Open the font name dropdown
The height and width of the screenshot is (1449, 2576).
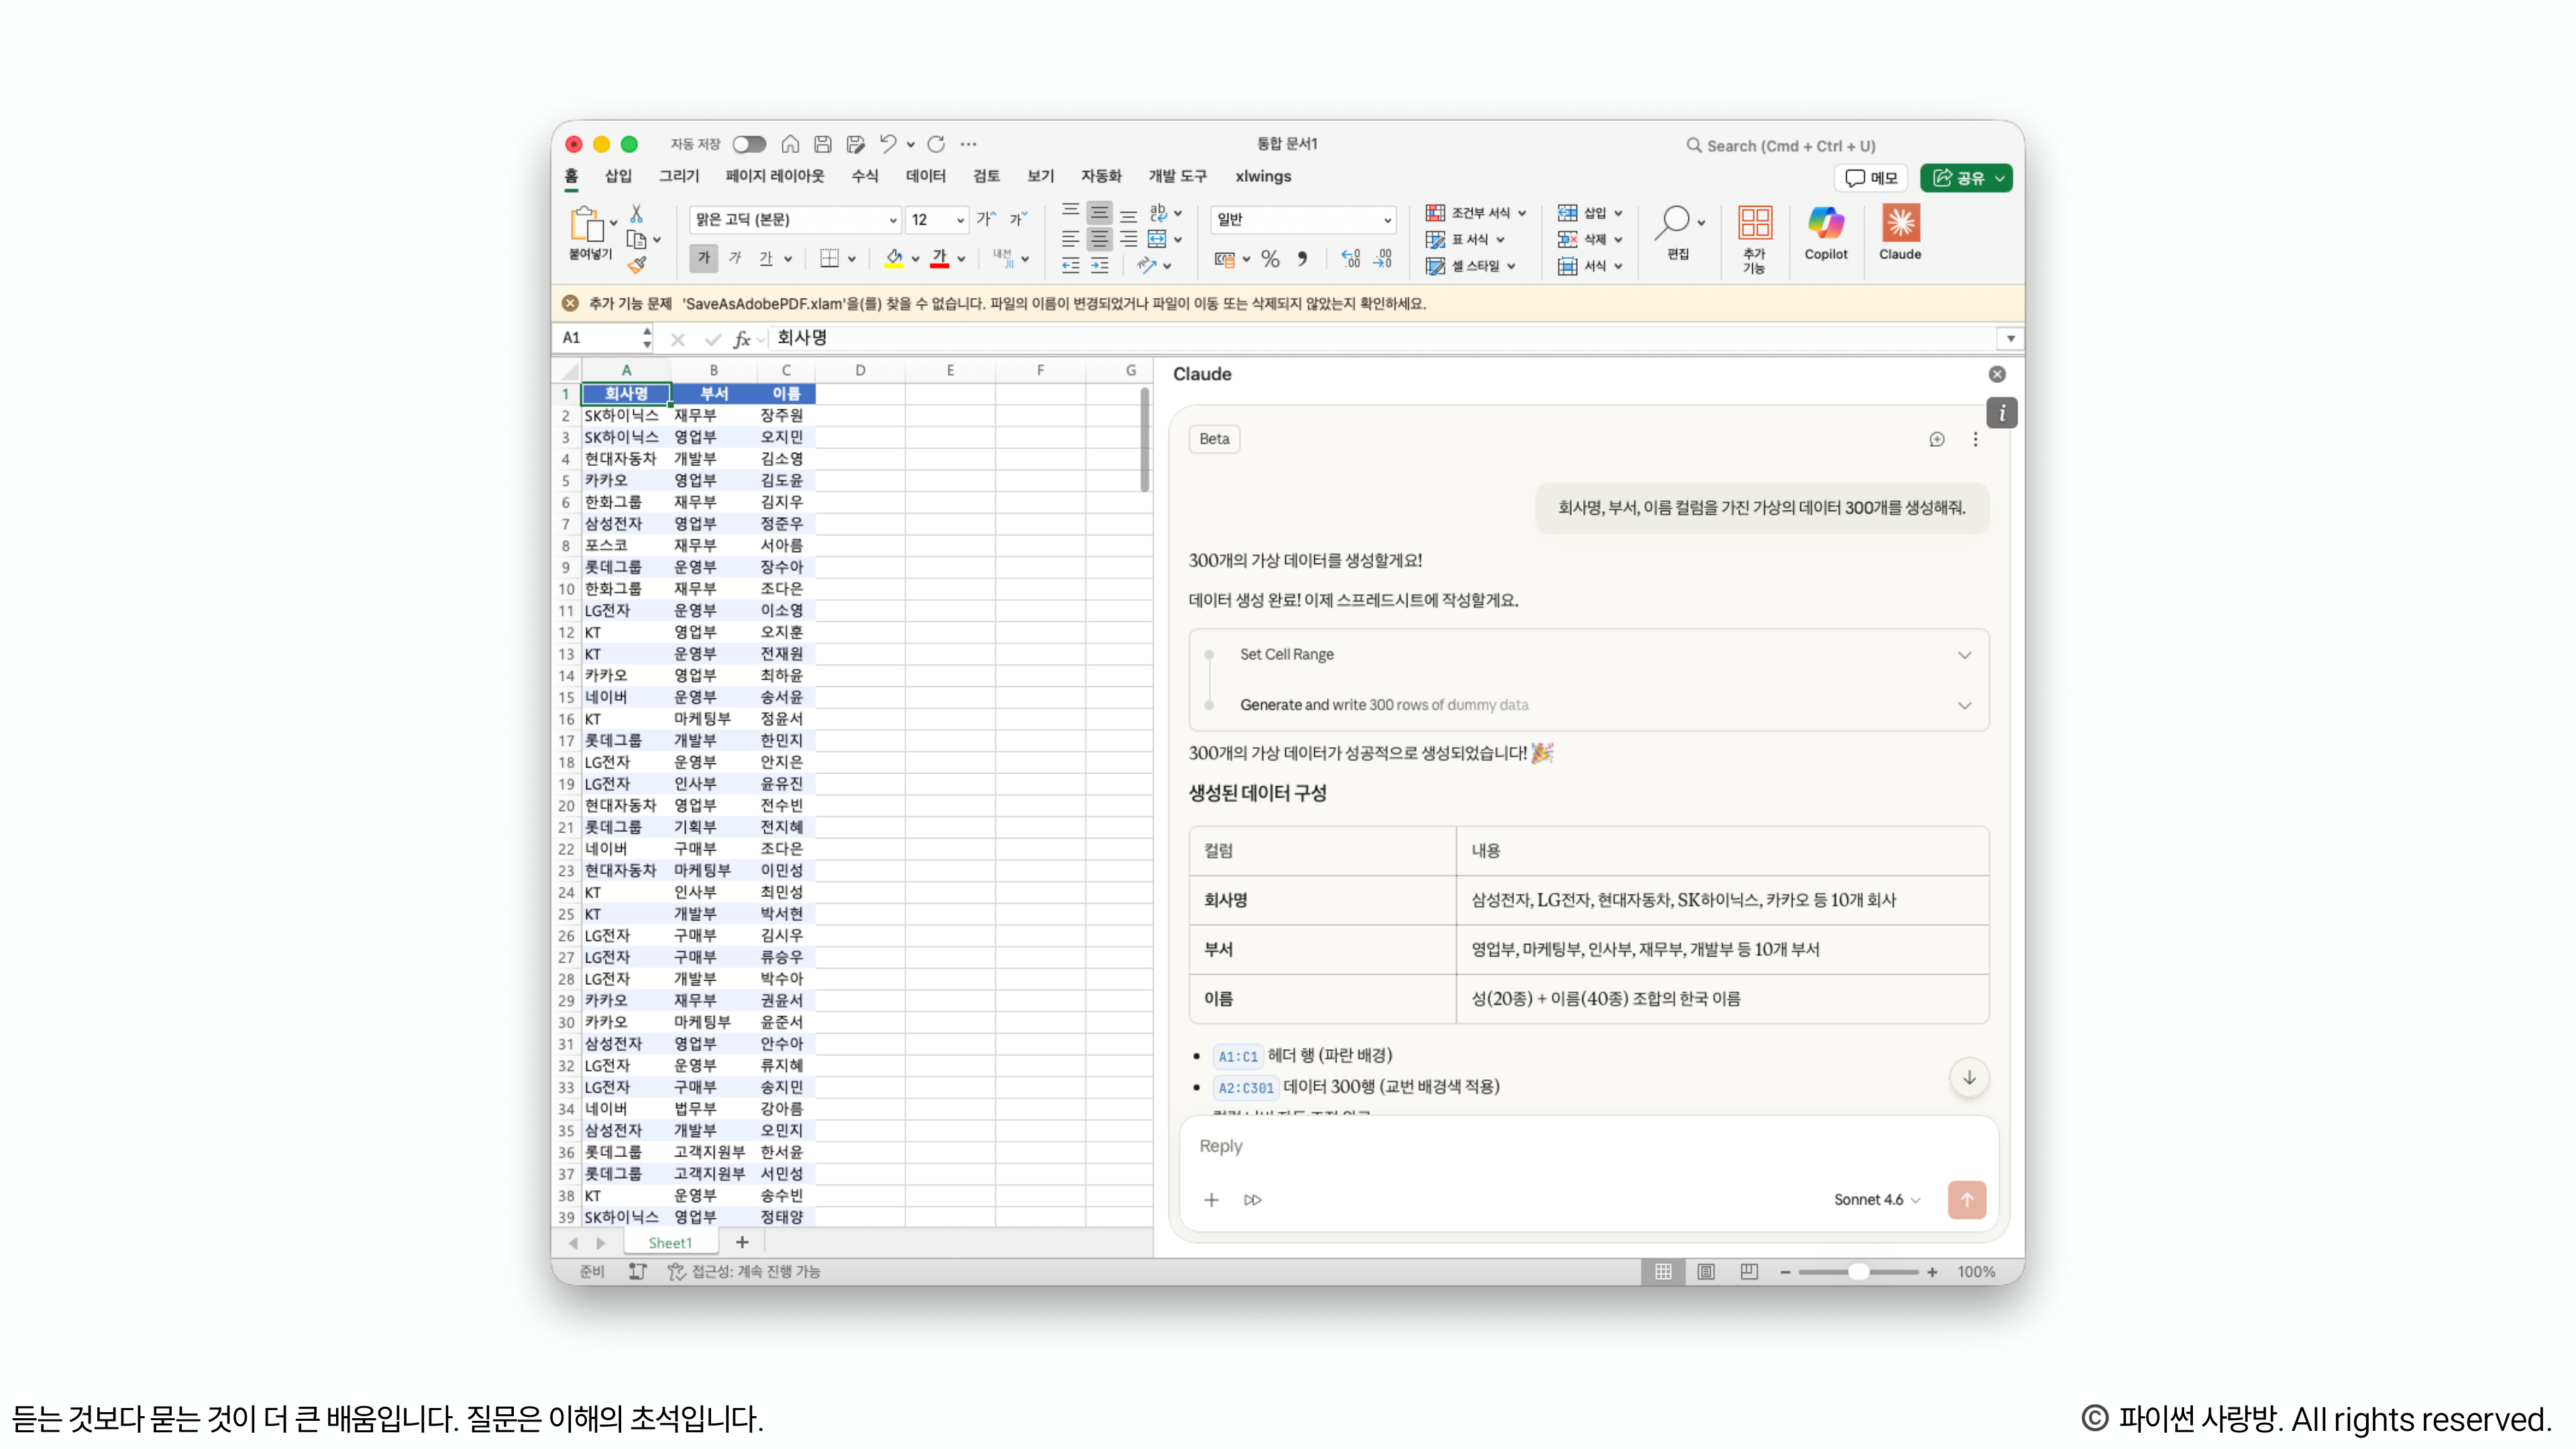pyautogui.click(x=892, y=219)
